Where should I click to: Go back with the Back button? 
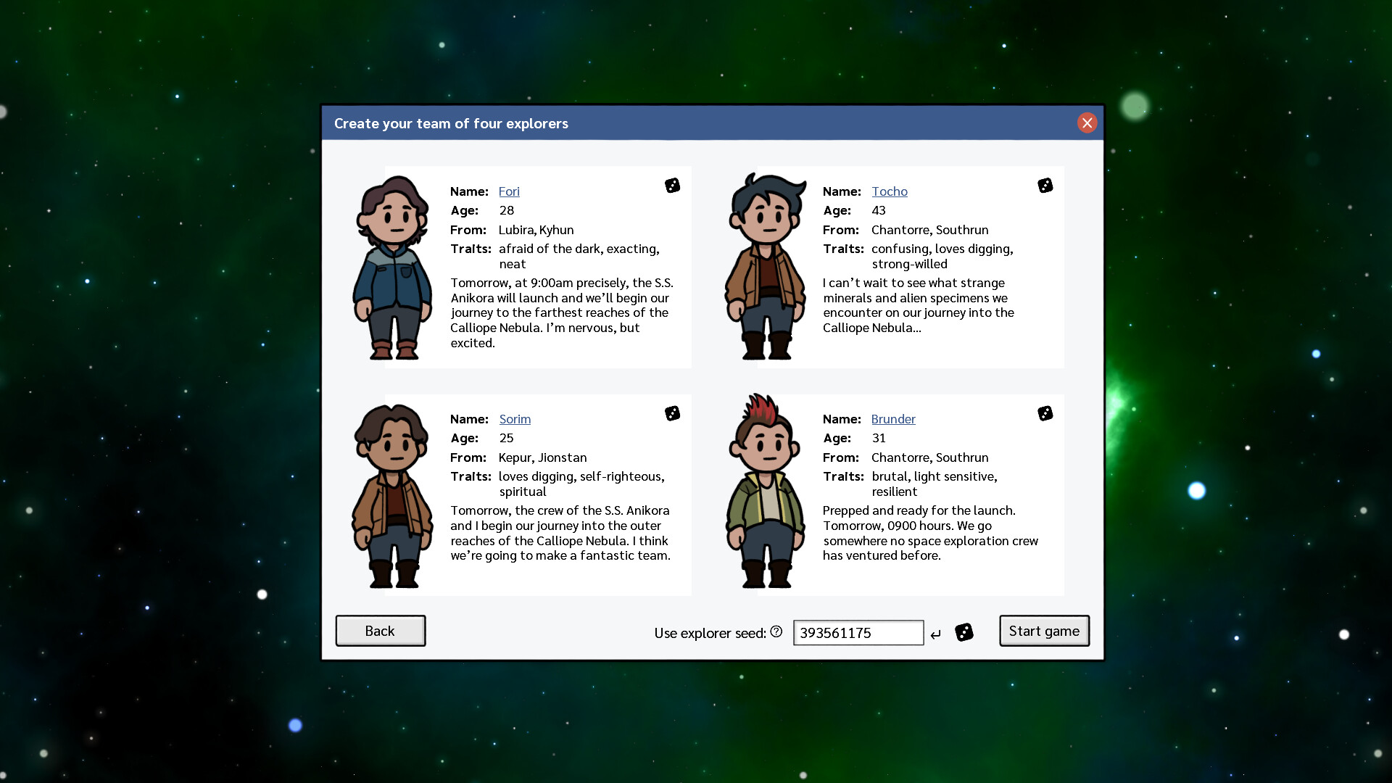(380, 631)
